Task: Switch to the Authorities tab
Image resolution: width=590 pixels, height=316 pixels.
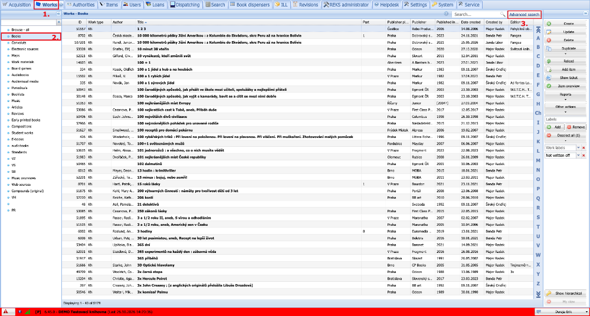Action: [80, 5]
